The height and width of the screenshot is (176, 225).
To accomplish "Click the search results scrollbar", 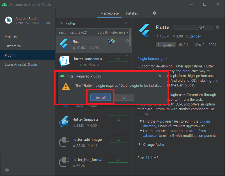I will pyautogui.click(x=130, y=37).
